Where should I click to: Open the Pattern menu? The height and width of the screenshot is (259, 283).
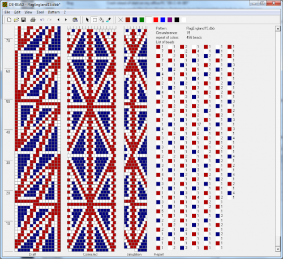54,12
